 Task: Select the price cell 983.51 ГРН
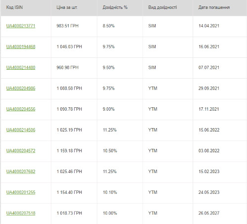[x=74, y=26]
